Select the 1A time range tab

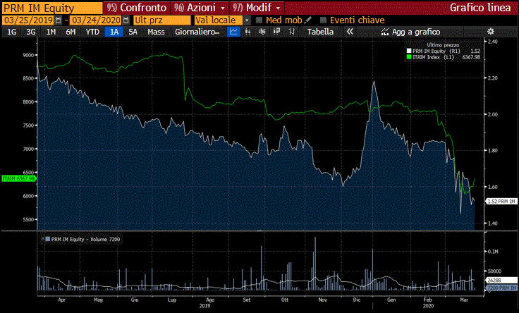(114, 32)
